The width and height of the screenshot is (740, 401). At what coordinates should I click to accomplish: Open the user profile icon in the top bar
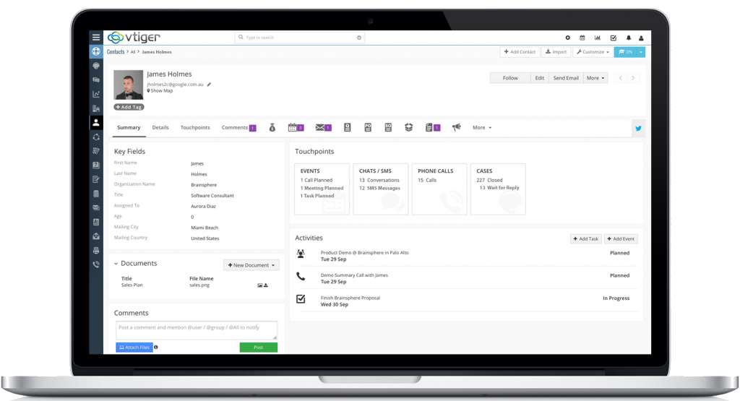point(641,38)
